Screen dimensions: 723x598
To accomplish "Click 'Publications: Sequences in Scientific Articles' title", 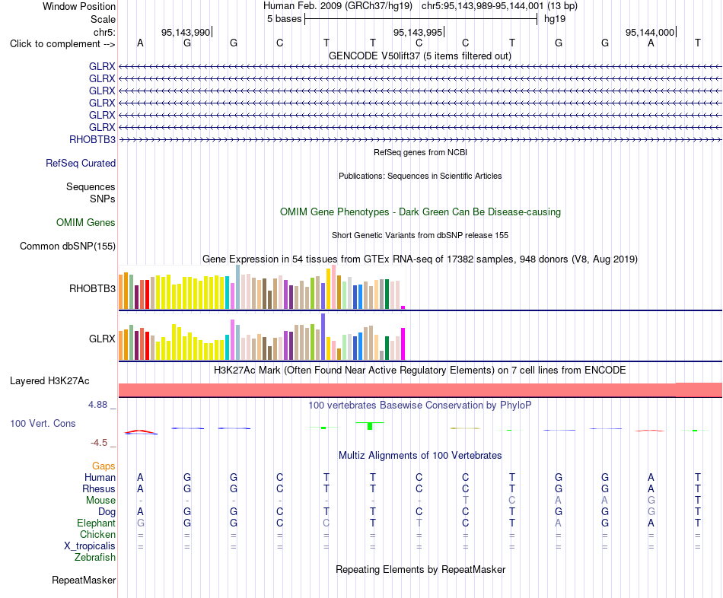I will point(420,176).
